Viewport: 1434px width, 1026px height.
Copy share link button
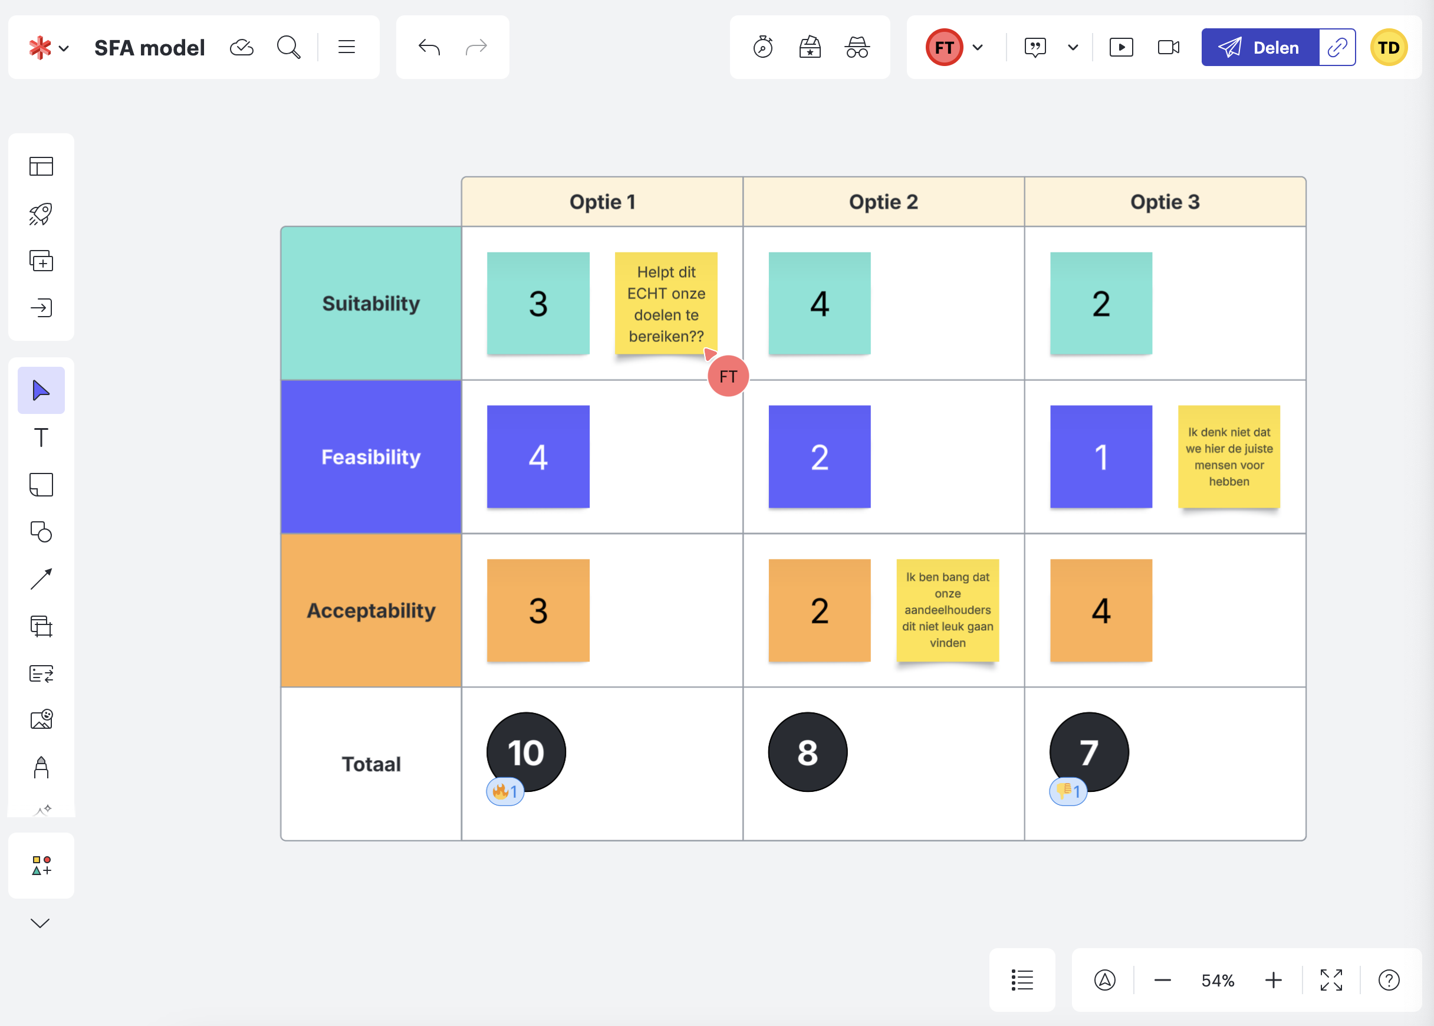[1337, 47]
